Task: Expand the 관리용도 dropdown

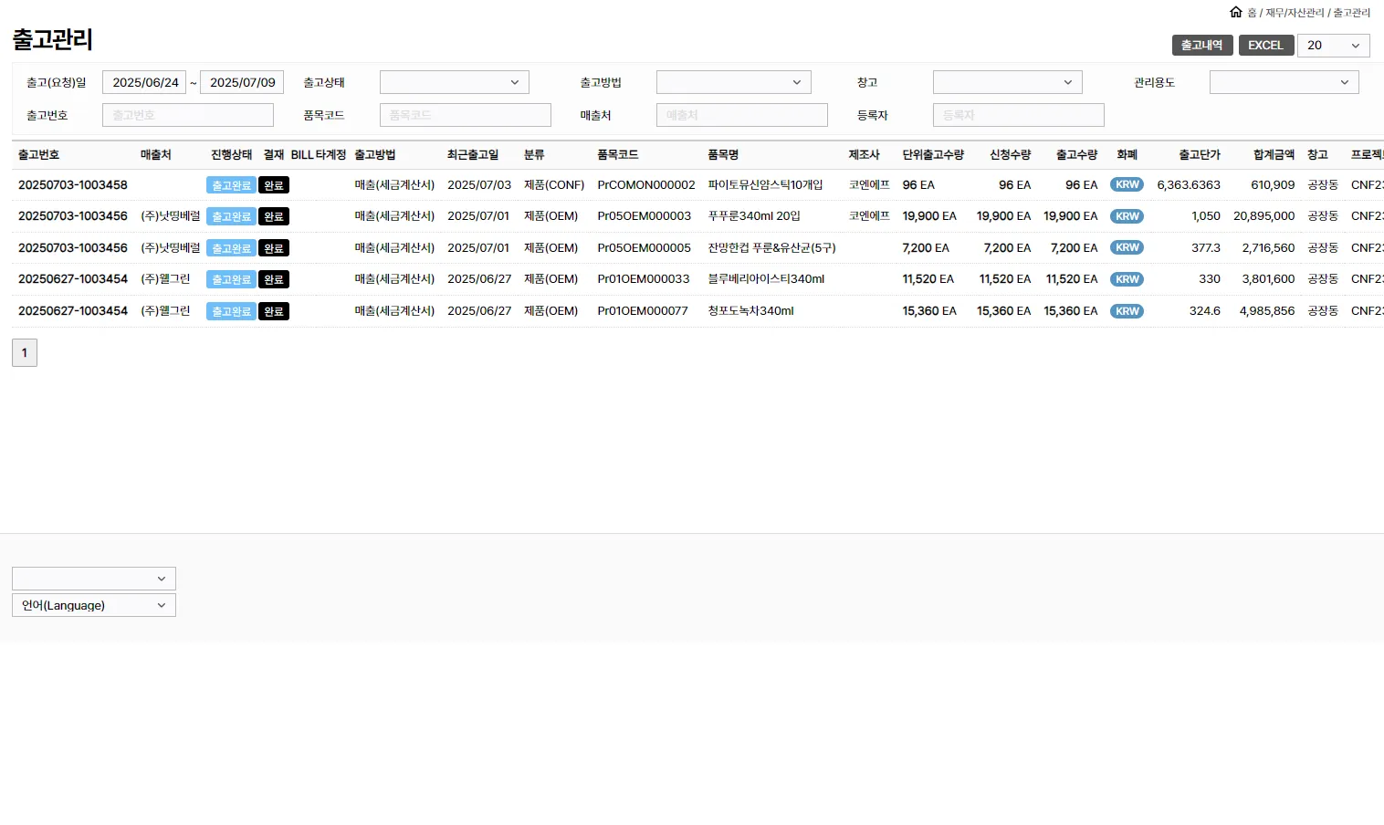Action: 1284,82
